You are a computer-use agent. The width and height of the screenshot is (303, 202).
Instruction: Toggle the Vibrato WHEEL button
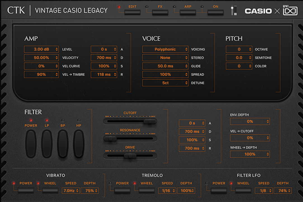tap(50, 191)
